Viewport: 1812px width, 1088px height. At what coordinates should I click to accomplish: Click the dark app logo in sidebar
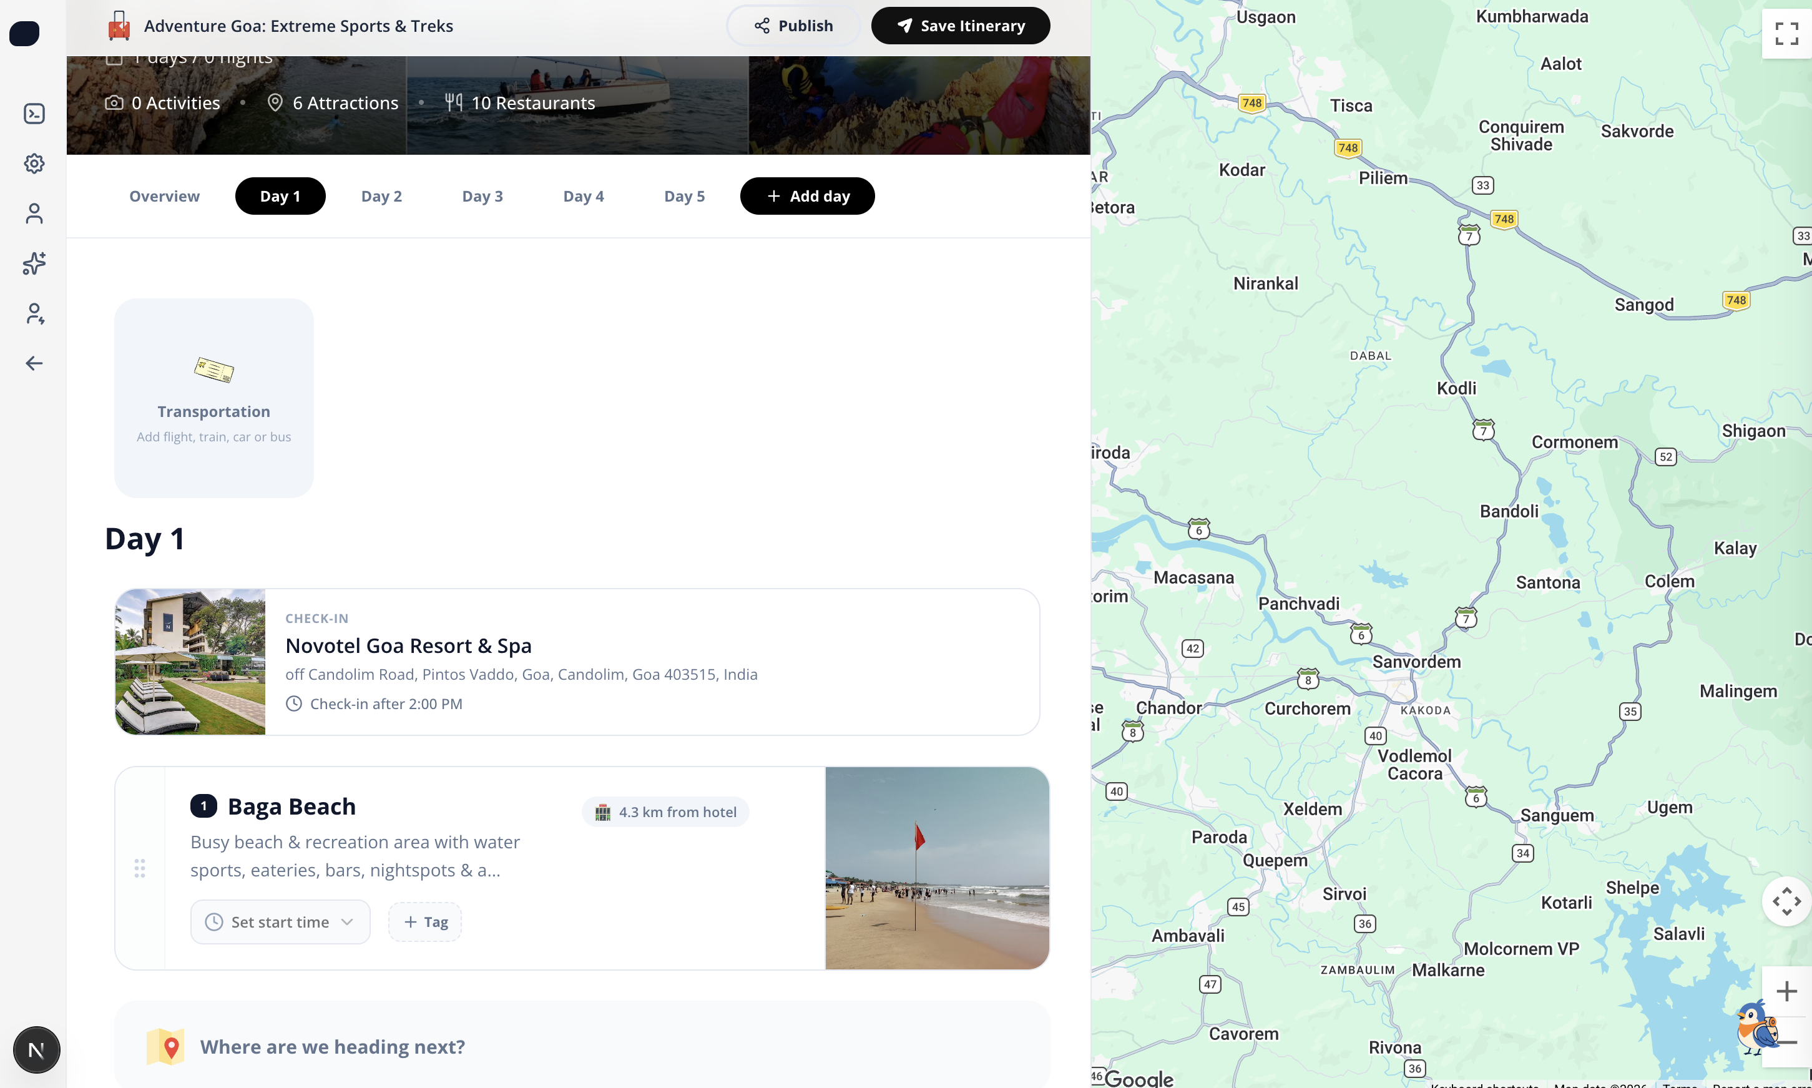coord(24,33)
